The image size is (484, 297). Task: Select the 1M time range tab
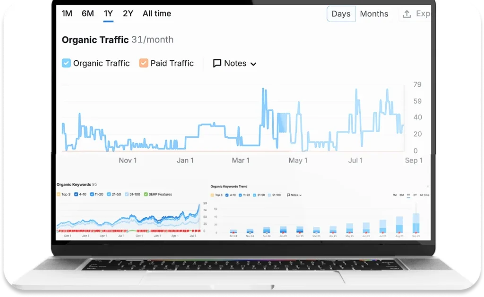[67, 14]
